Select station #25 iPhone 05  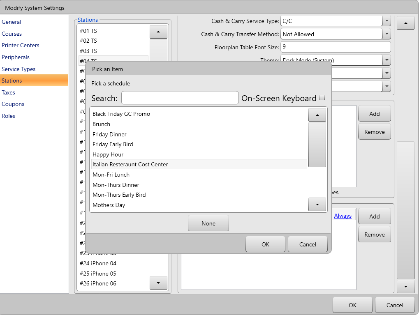pyautogui.click(x=113, y=274)
